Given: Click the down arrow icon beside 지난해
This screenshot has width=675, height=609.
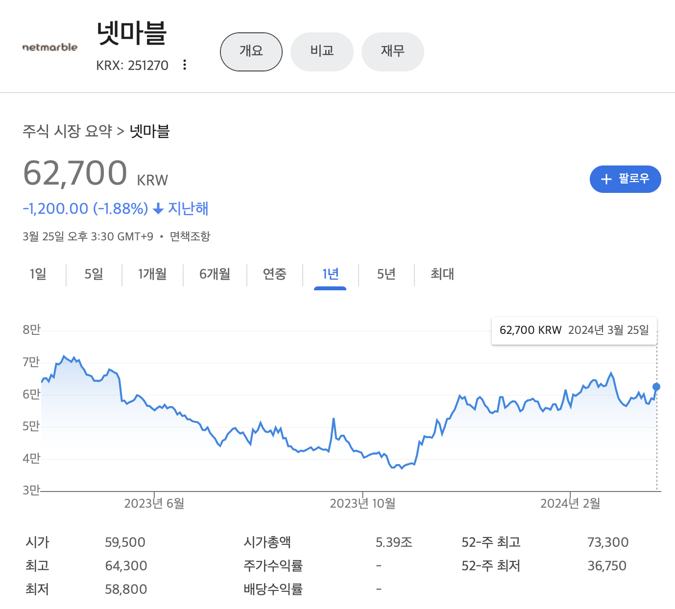Looking at the screenshot, I should pyautogui.click(x=158, y=209).
